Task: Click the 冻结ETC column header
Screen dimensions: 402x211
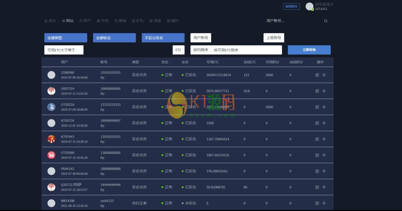Action: (250, 62)
